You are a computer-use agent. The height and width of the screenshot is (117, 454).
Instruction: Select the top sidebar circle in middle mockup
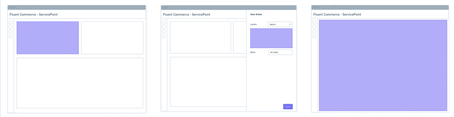pos(164,22)
